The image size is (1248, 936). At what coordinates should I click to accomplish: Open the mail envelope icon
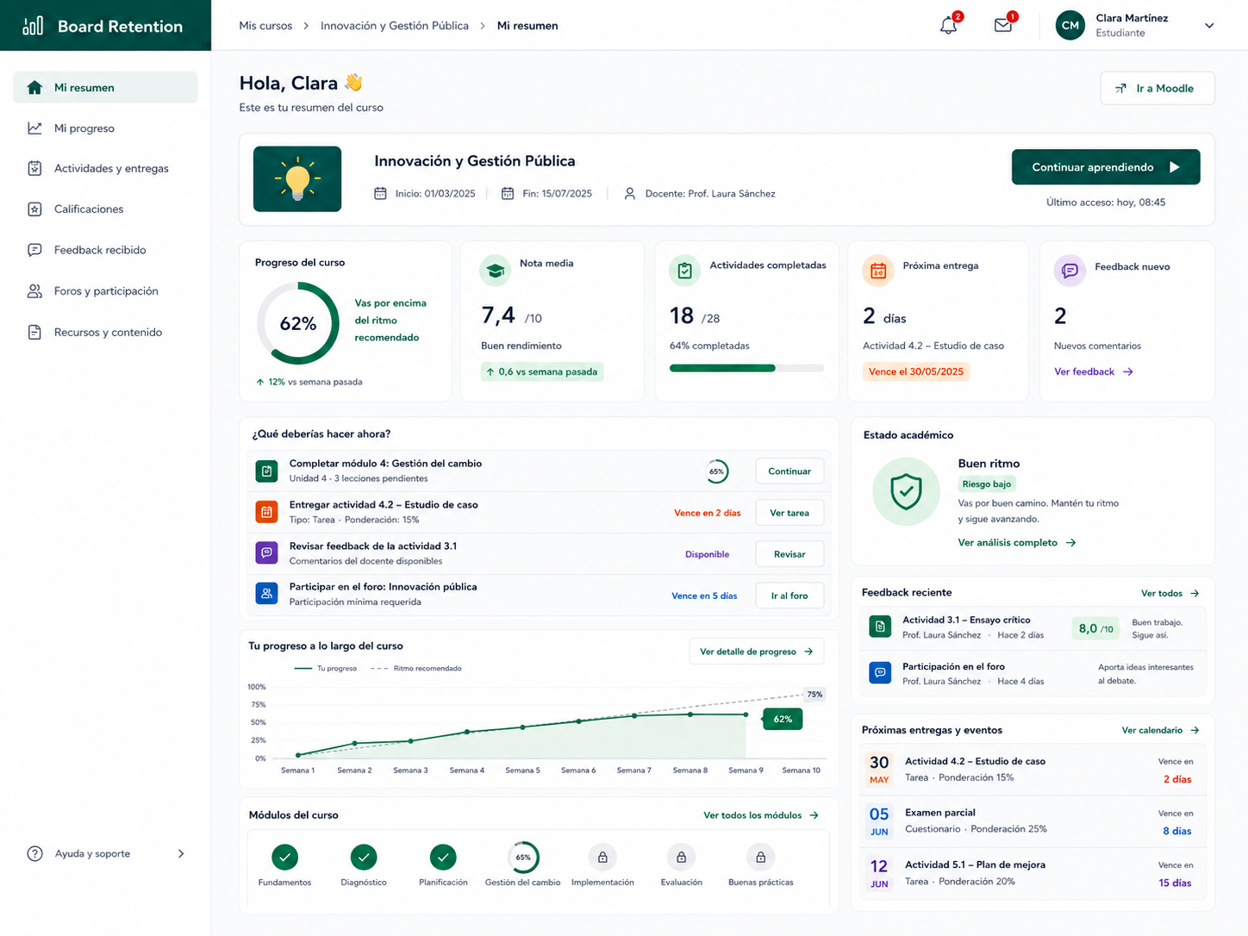(1002, 26)
